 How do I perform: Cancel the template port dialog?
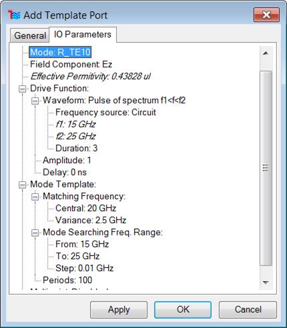248,310
